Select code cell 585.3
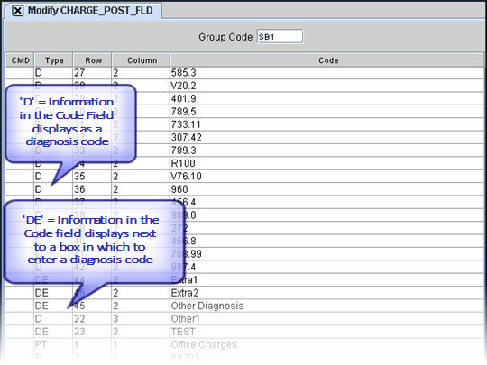Viewport: 487px width, 365px height. 327,73
